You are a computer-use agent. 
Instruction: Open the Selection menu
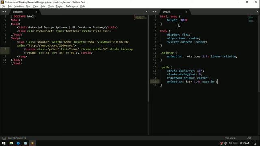pyautogui.click(x=19, y=6)
